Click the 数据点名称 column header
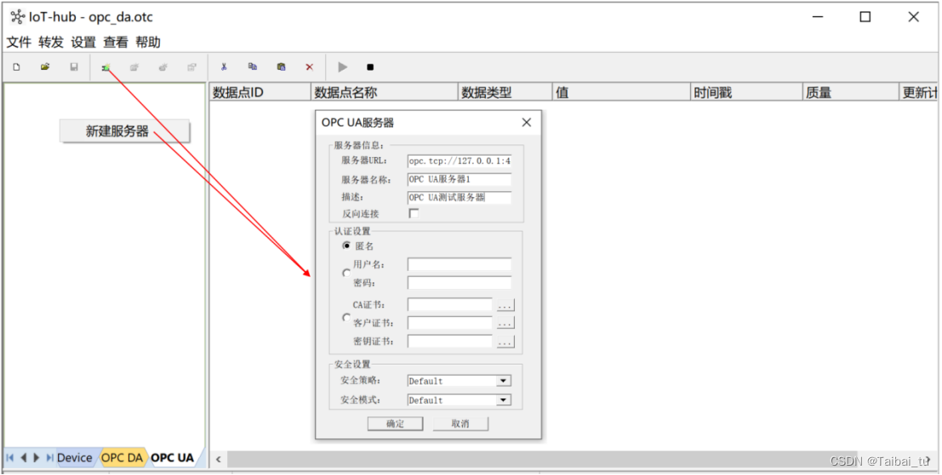 [x=385, y=93]
